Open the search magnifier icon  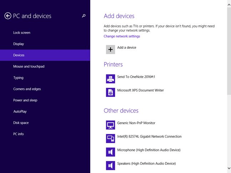[x=84, y=16]
